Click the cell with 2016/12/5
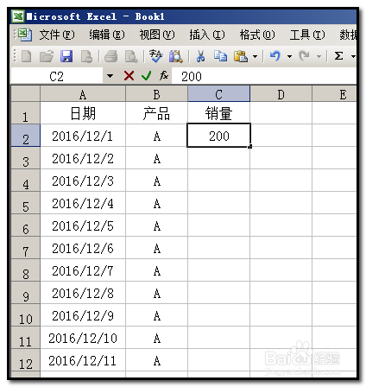 [83, 225]
